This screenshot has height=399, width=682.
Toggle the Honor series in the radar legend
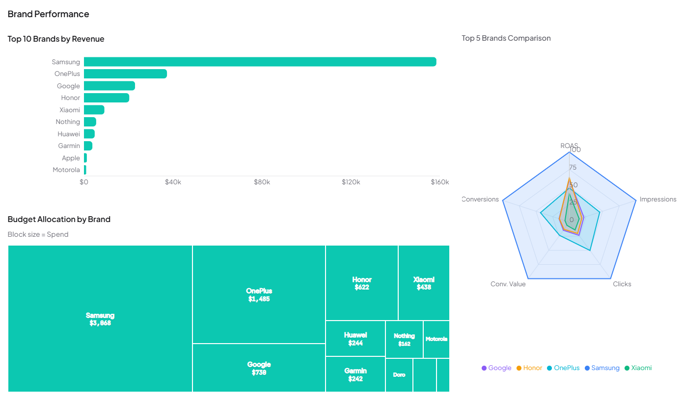[529, 368]
